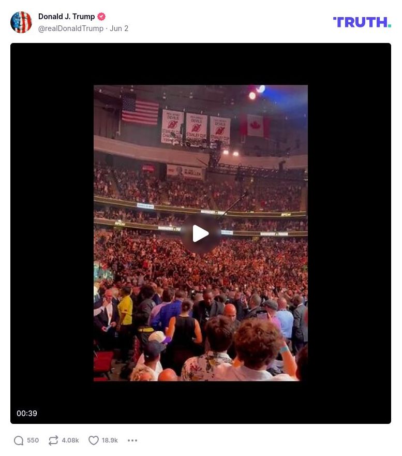View the 550 replies count
Screen dimensions: 402x456
pos(33,440)
